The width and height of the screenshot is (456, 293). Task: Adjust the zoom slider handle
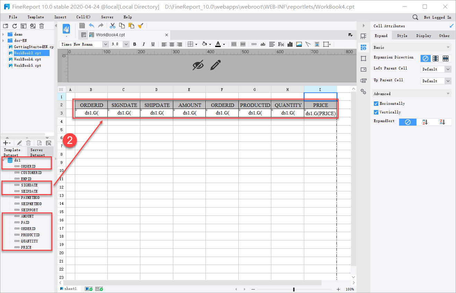[x=294, y=289]
